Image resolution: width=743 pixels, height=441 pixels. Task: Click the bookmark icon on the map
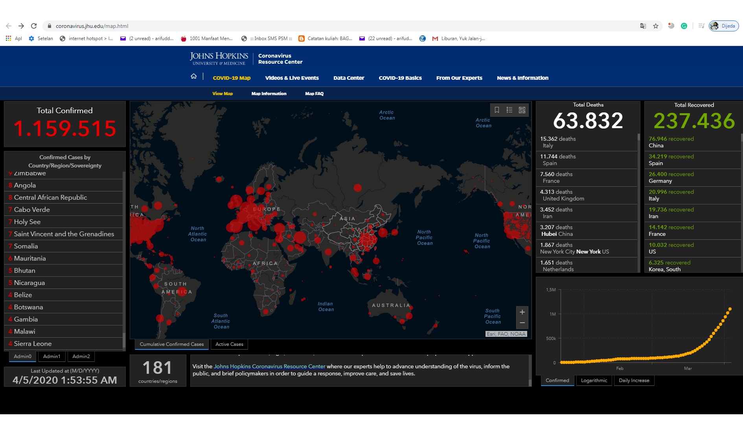pos(497,110)
